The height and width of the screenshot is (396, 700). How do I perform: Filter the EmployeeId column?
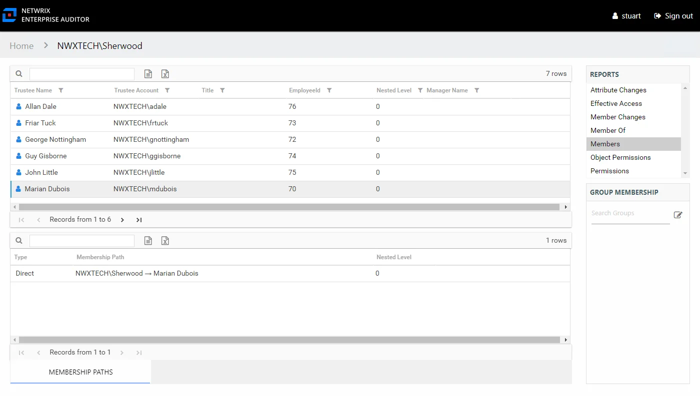[329, 90]
